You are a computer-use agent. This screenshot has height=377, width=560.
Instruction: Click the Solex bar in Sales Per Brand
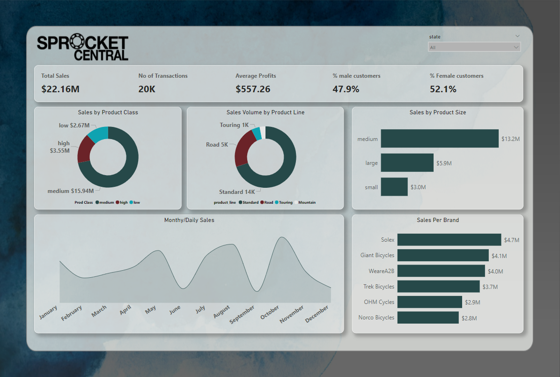[449, 240]
